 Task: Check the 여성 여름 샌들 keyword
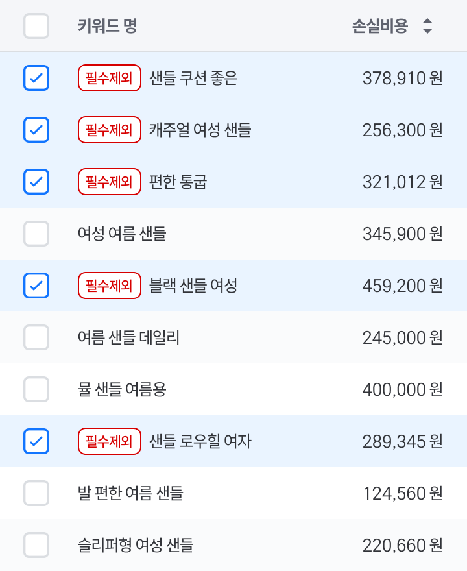[x=36, y=234]
